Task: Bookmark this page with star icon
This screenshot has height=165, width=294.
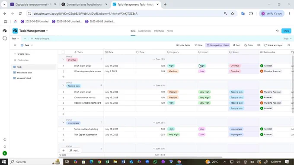Action: point(233,13)
